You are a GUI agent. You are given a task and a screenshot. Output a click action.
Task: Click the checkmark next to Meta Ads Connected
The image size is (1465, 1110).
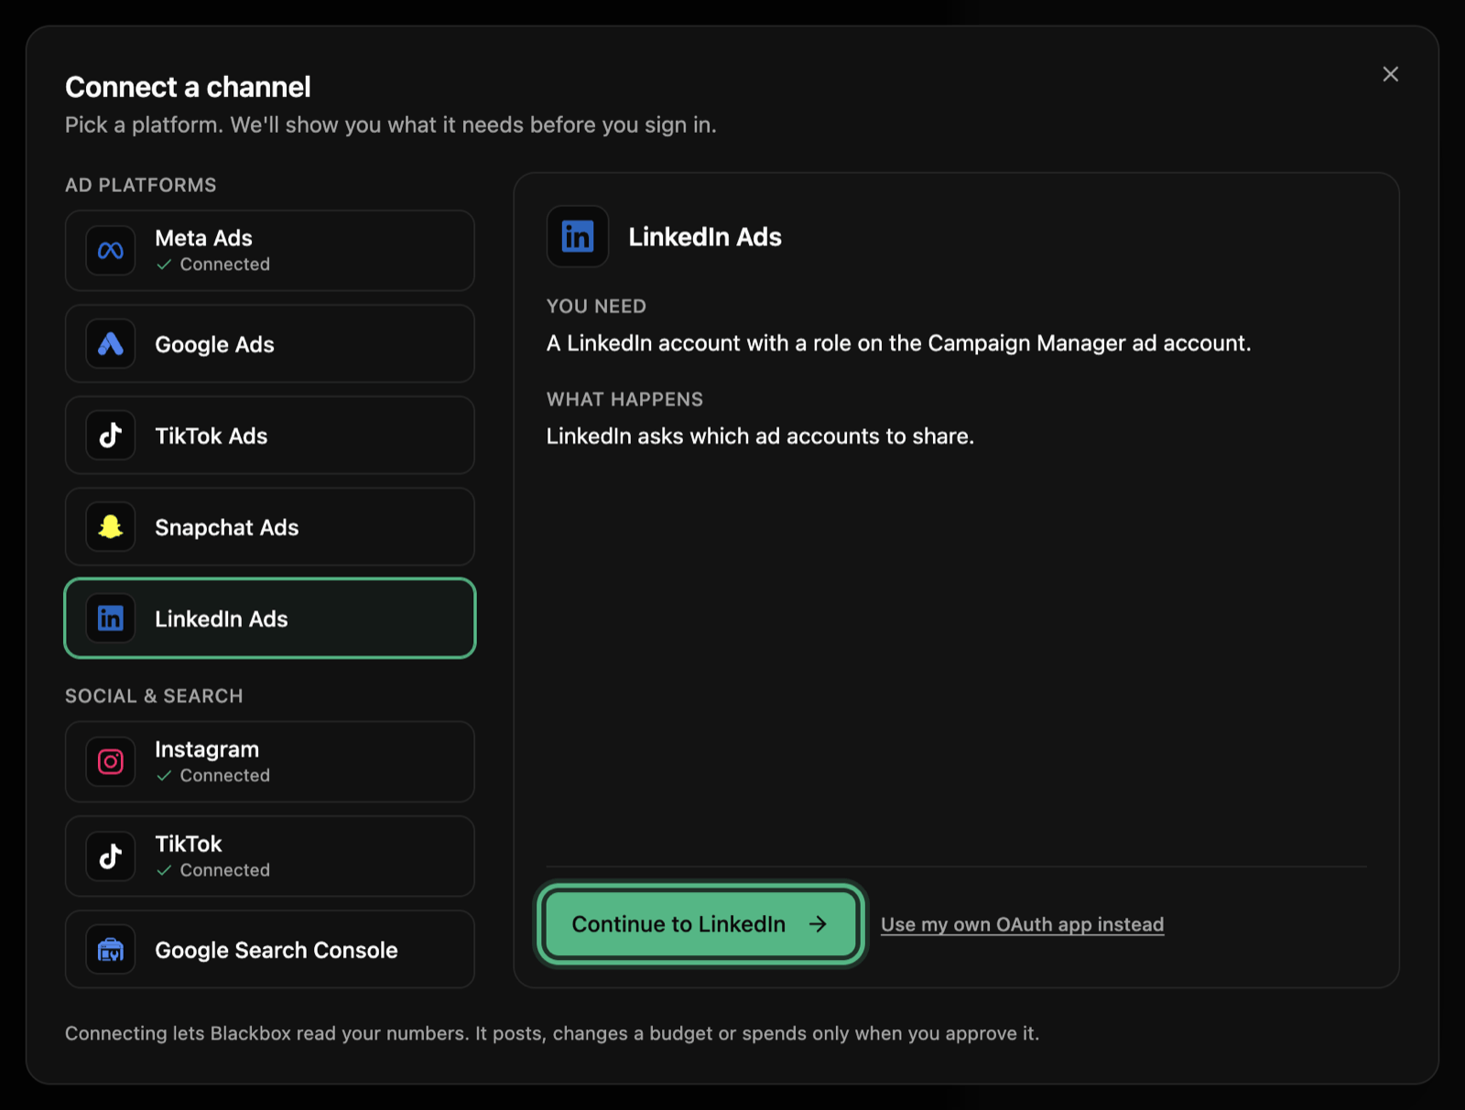164,264
